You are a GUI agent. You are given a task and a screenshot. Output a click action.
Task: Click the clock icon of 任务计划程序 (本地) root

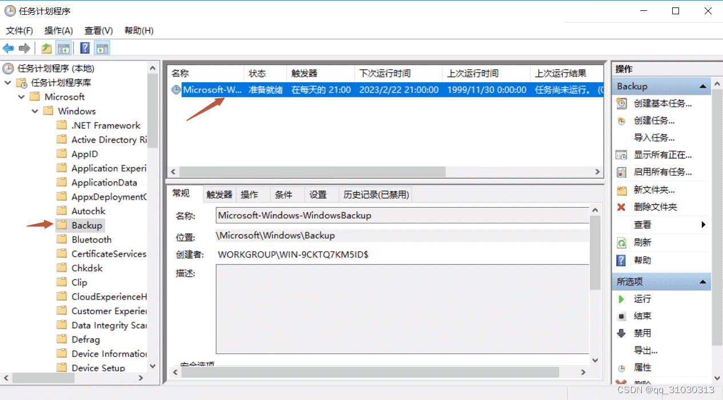(8, 68)
